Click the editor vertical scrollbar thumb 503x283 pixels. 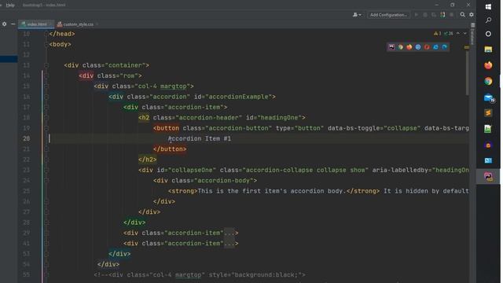click(467, 73)
